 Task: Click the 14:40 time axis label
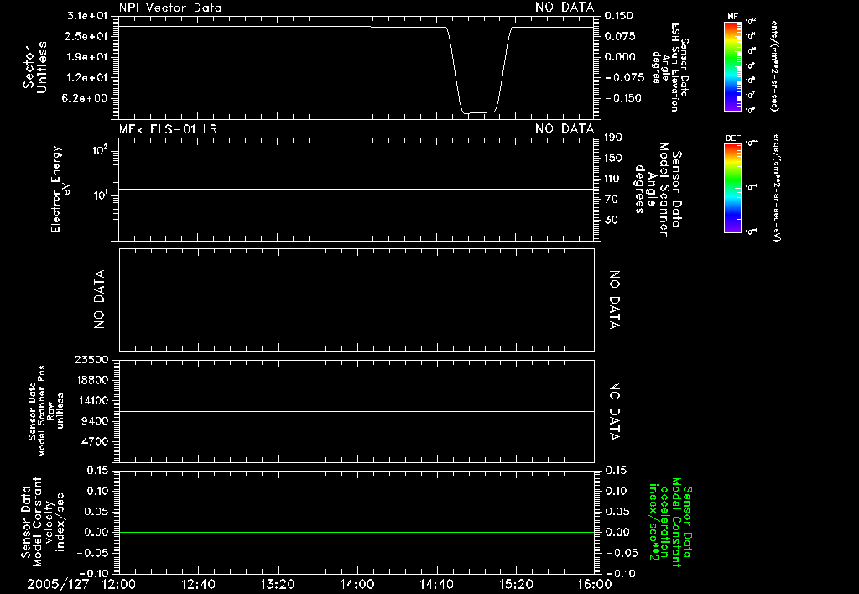pyautogui.click(x=436, y=584)
